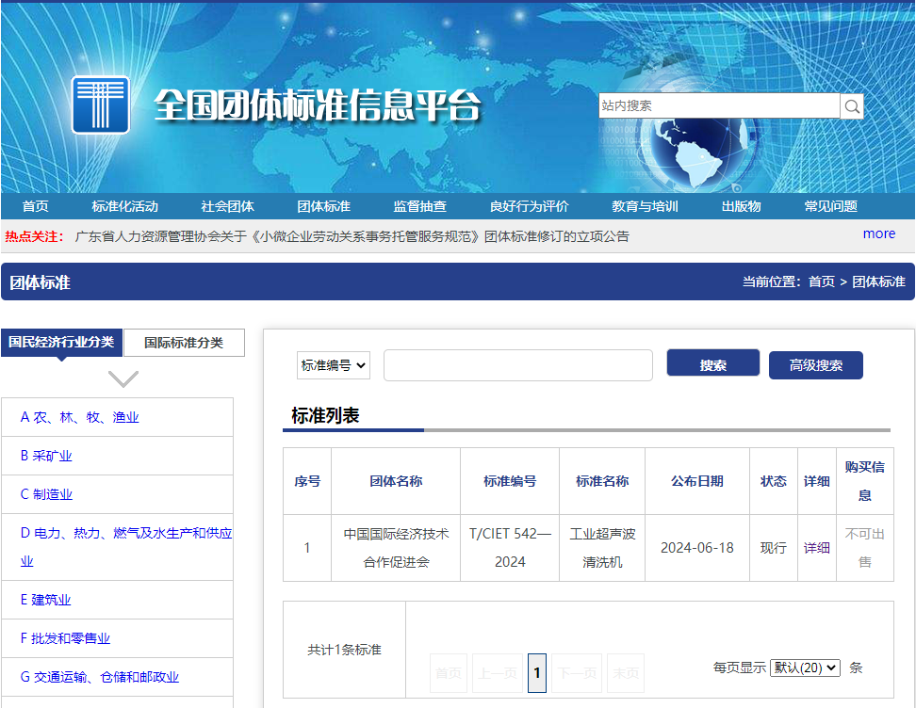Viewport: 916px width, 708px height.
Task: Switch to the 国民经济行业分类 tab
Action: (62, 342)
